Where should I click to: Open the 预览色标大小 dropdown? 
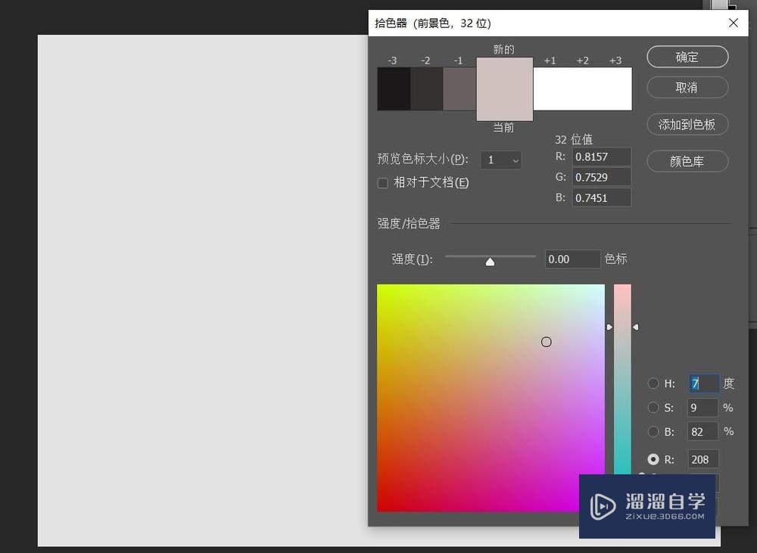coord(501,160)
